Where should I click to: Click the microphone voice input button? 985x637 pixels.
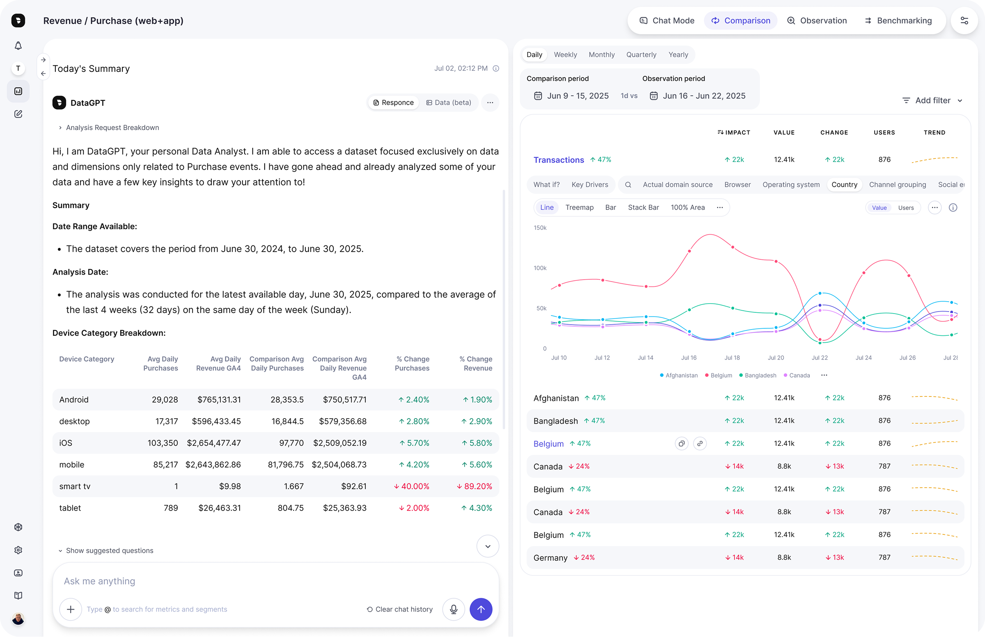pyautogui.click(x=453, y=609)
